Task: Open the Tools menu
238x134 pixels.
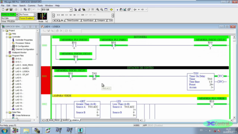Action: 40,6
